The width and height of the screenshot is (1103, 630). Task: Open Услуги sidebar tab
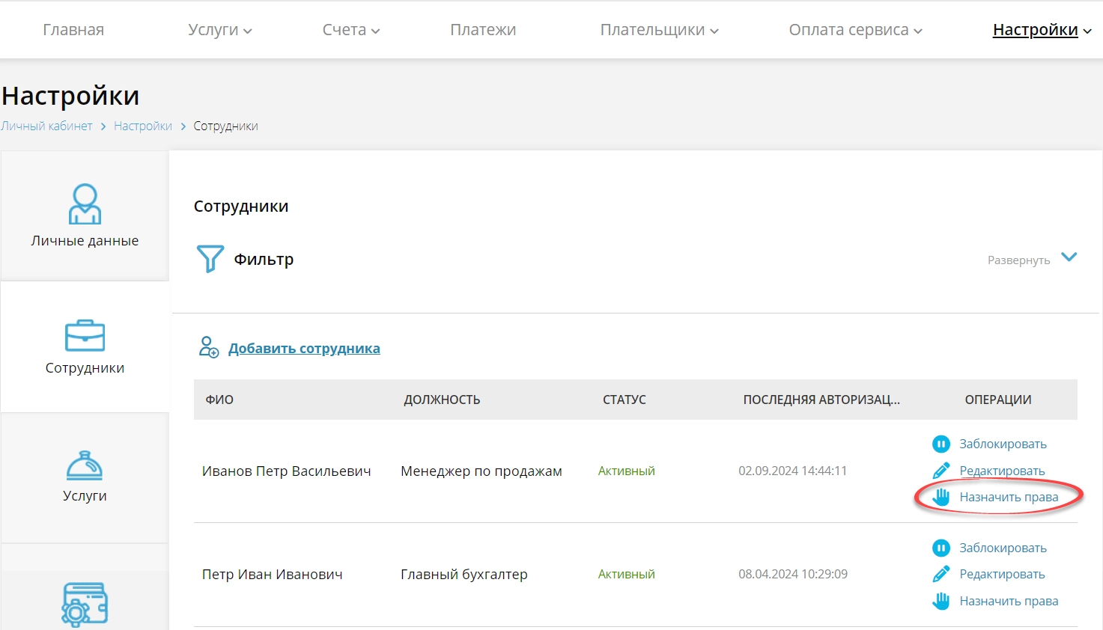(x=85, y=477)
